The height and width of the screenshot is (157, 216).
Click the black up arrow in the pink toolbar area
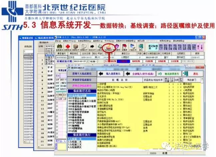click(x=198, y=47)
